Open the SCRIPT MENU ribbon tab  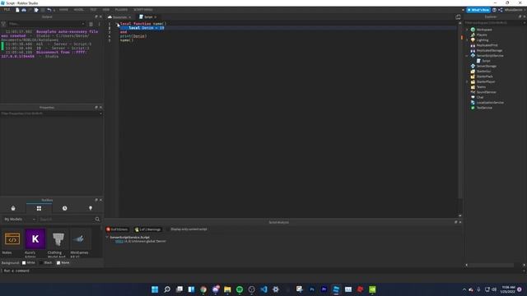(x=142, y=10)
